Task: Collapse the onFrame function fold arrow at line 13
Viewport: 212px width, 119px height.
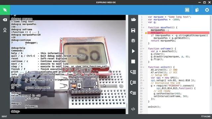Action: [x=144, y=49]
